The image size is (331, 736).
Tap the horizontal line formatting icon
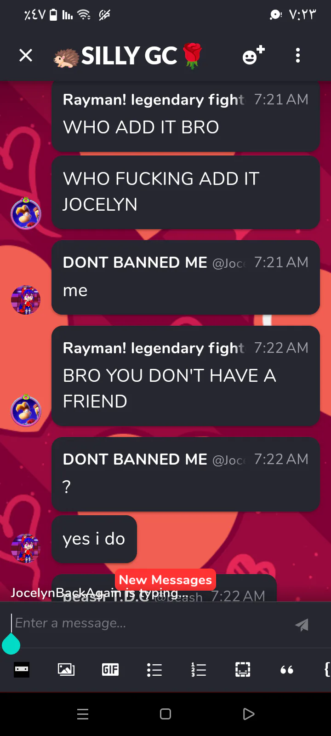22,669
